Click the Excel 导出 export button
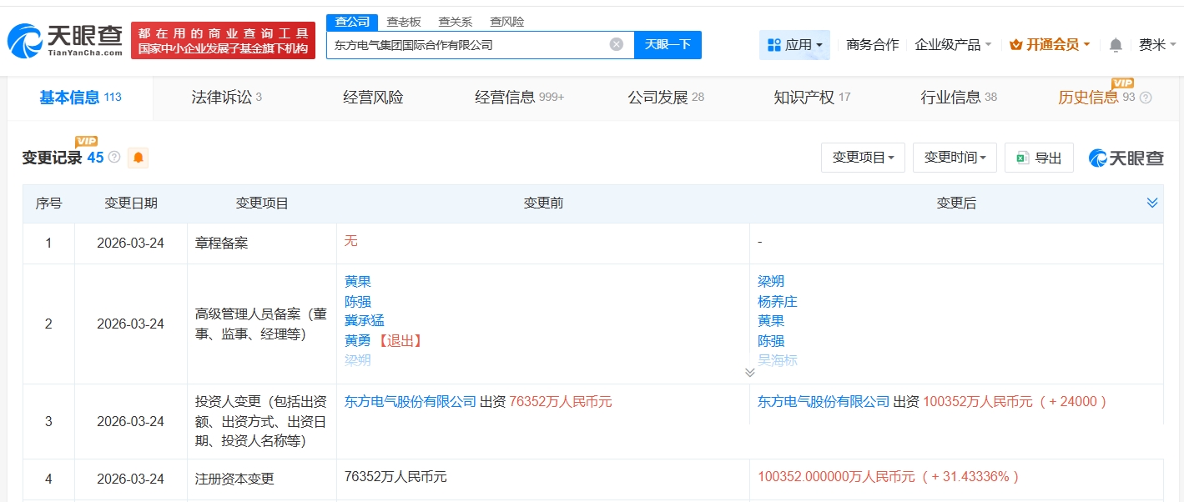The image size is (1184, 502). (x=1039, y=158)
